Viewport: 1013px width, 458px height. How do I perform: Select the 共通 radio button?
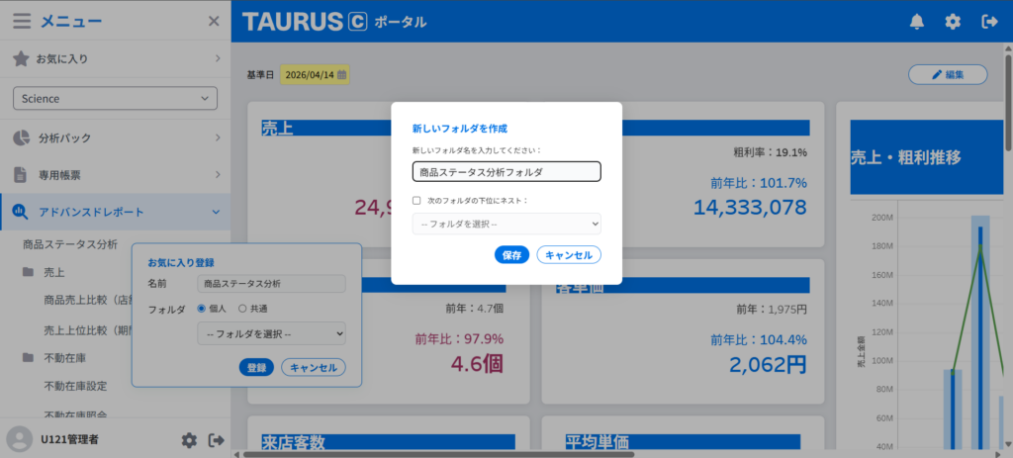(242, 309)
